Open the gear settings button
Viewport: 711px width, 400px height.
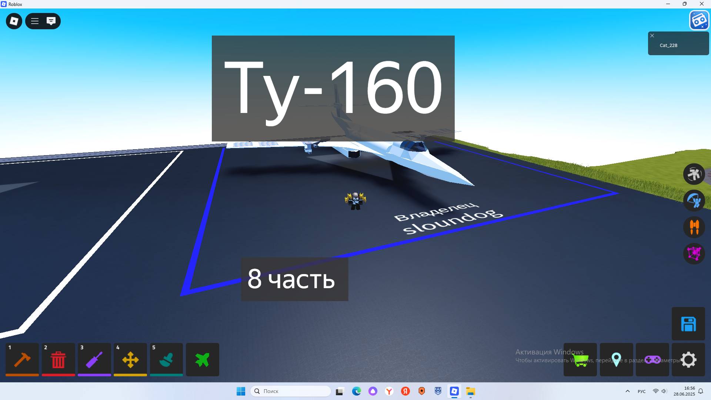point(688,360)
